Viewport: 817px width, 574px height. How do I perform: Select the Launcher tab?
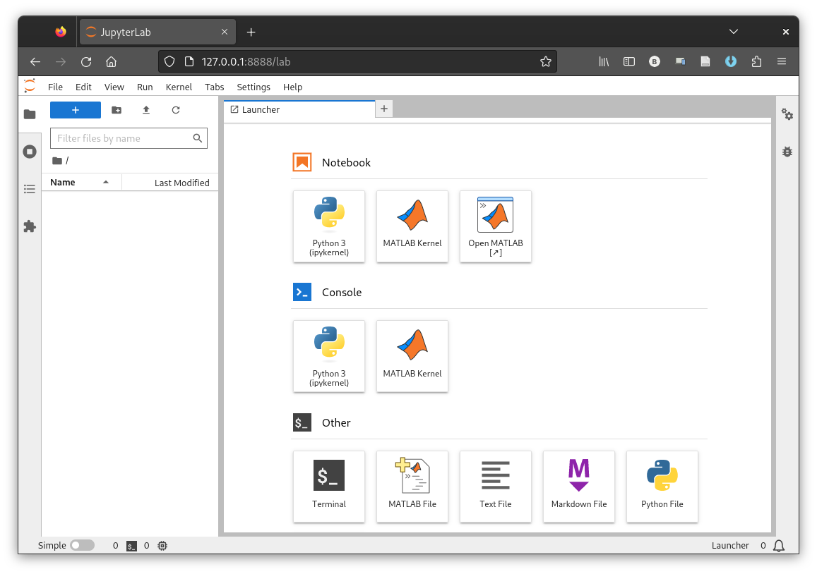[260, 109]
